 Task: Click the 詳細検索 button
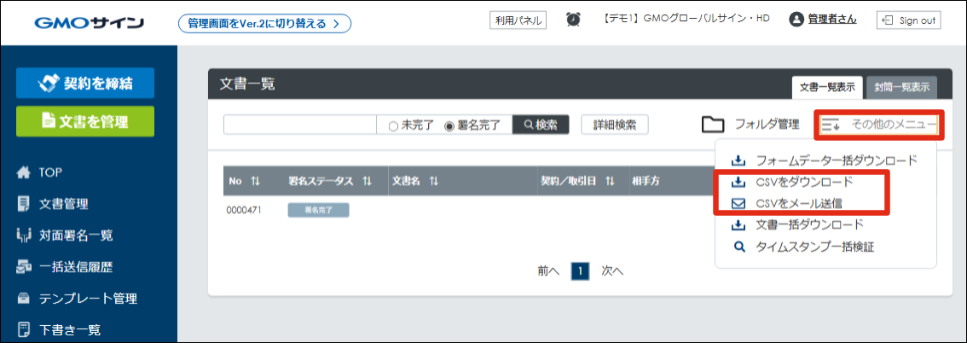pyautogui.click(x=614, y=125)
